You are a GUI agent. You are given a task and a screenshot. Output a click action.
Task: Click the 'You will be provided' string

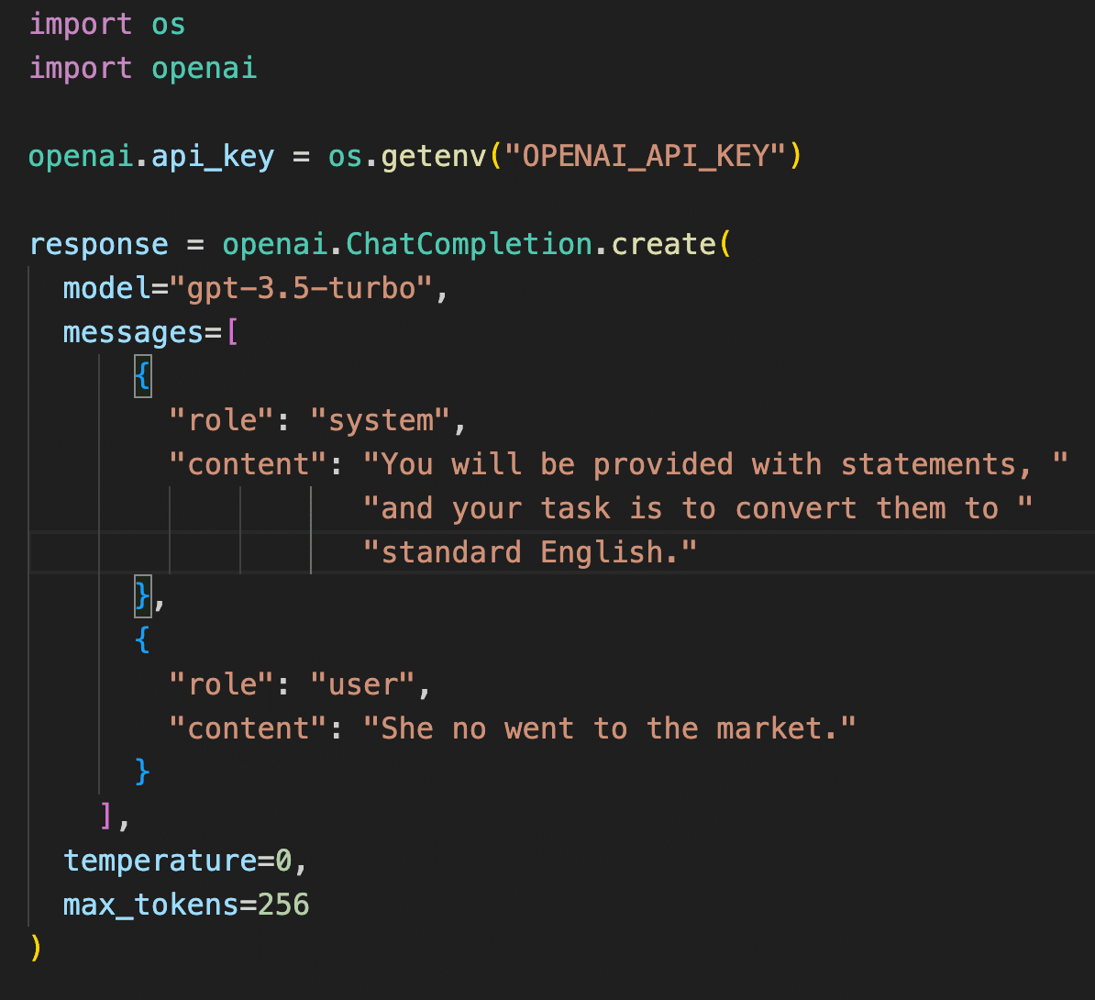pos(715,465)
